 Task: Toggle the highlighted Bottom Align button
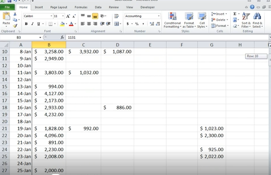click(95, 16)
